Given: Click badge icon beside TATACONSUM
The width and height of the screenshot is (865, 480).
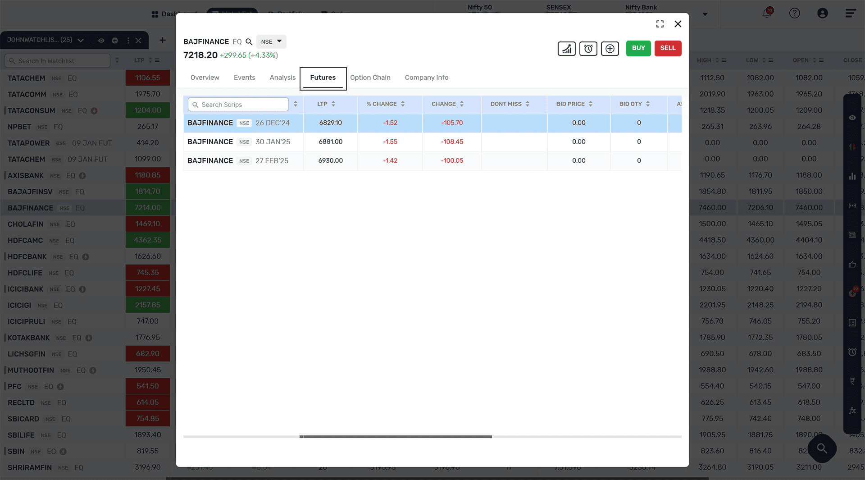Looking at the screenshot, I should [94, 111].
